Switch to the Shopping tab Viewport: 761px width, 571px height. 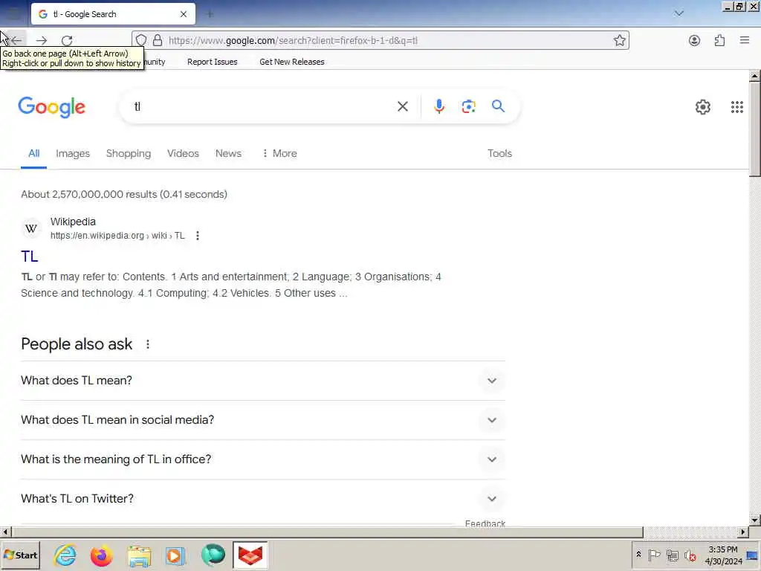point(129,153)
